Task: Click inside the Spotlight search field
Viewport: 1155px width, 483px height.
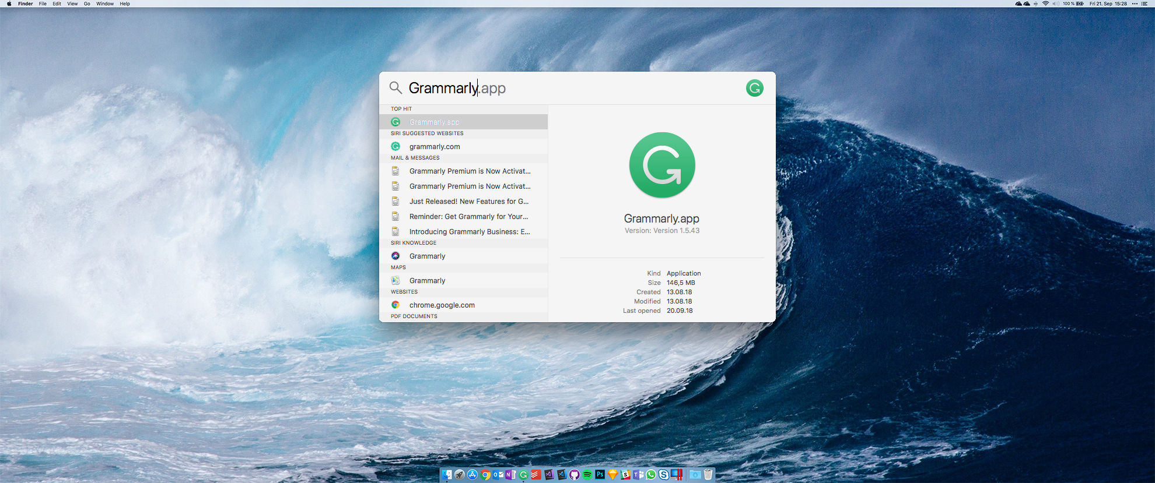Action: pos(572,88)
